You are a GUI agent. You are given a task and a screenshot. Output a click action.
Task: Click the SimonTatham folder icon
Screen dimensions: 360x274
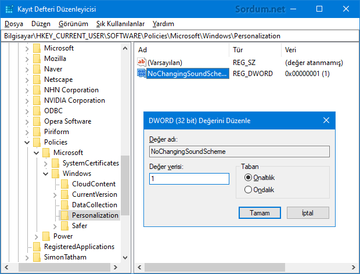(37, 257)
